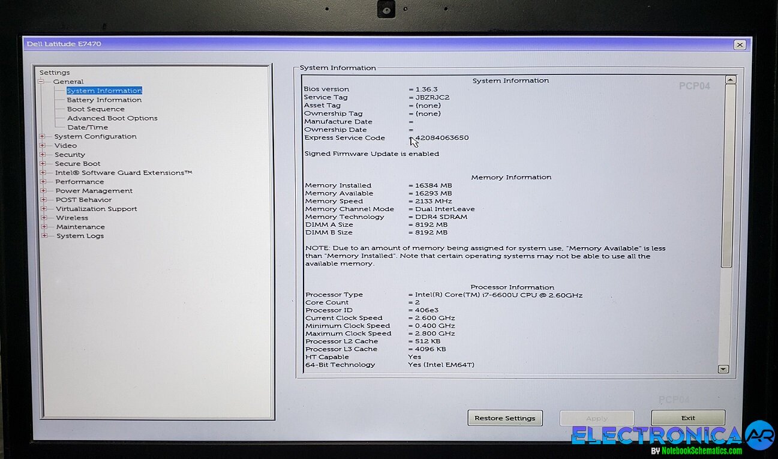Image resolution: width=778 pixels, height=459 pixels.
Task: Expand the Virtualization Support node
Action: 44,208
